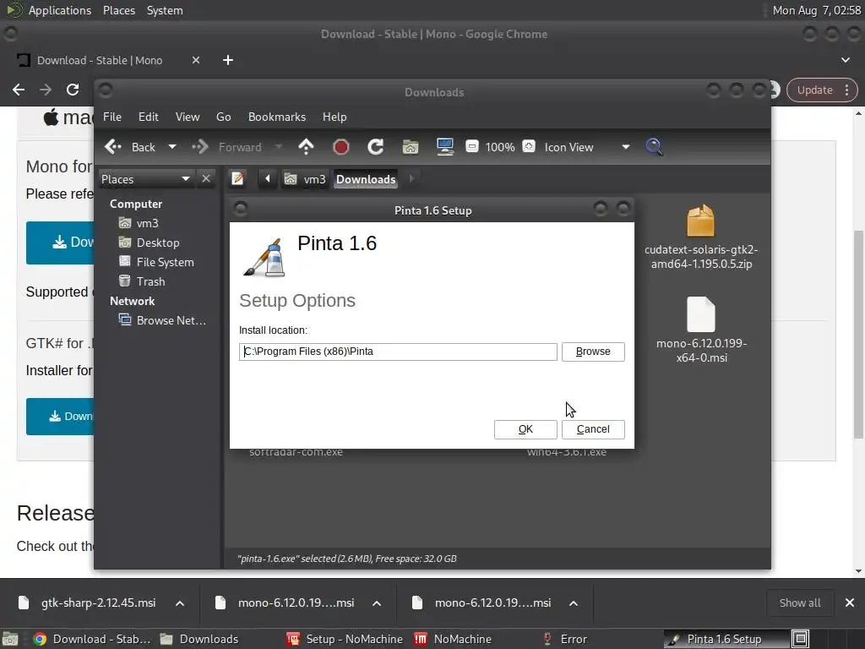Open the Icon View mode dropdown
The width and height of the screenshot is (865, 649).
pyautogui.click(x=586, y=147)
